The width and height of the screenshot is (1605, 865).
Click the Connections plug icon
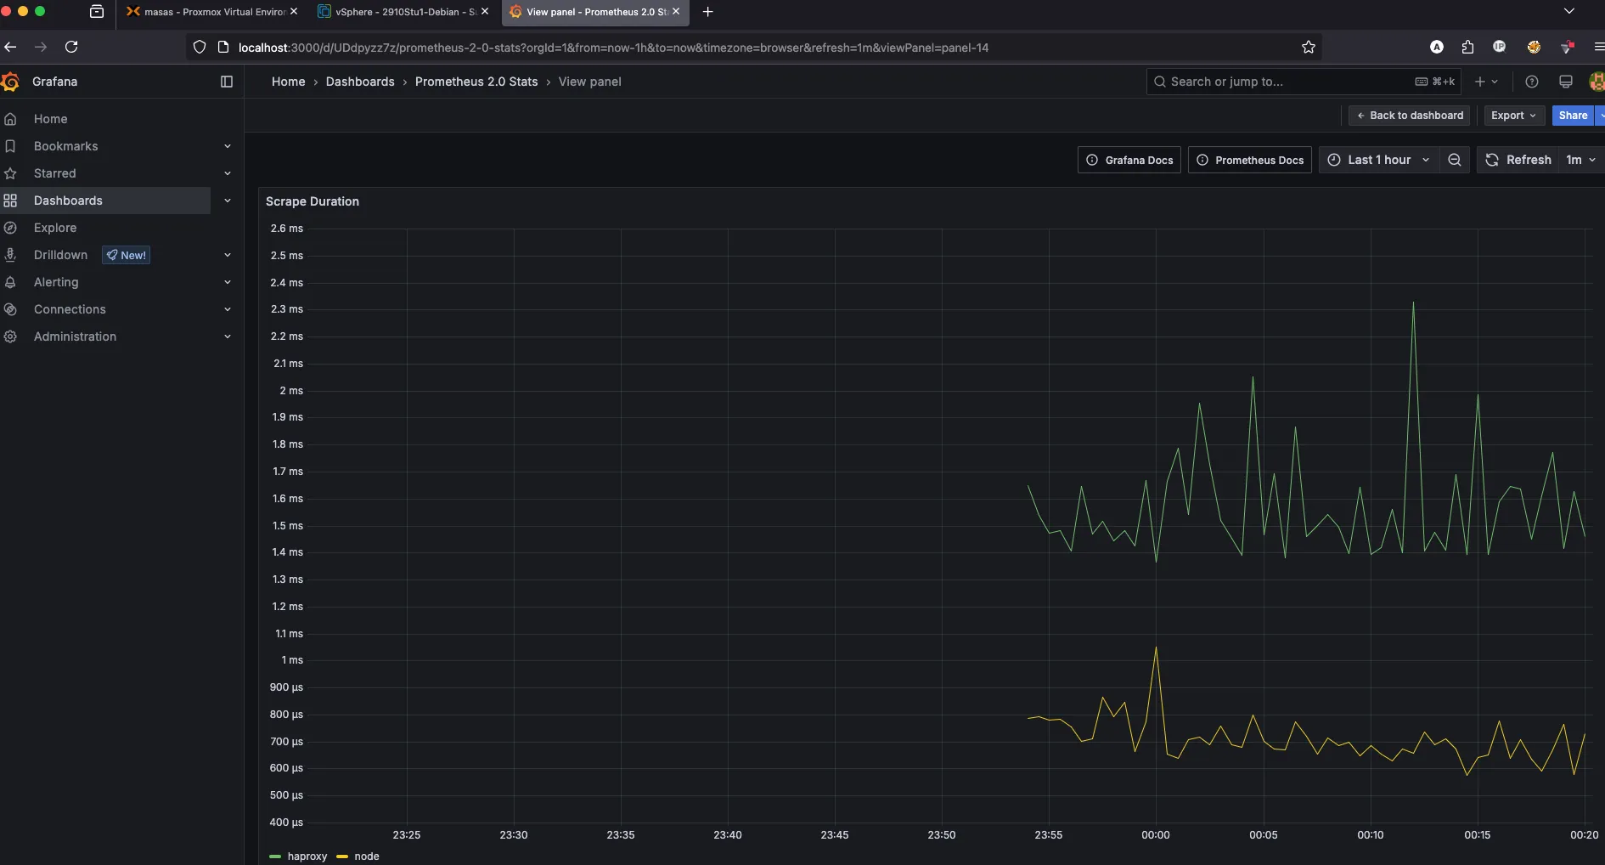pyautogui.click(x=11, y=309)
